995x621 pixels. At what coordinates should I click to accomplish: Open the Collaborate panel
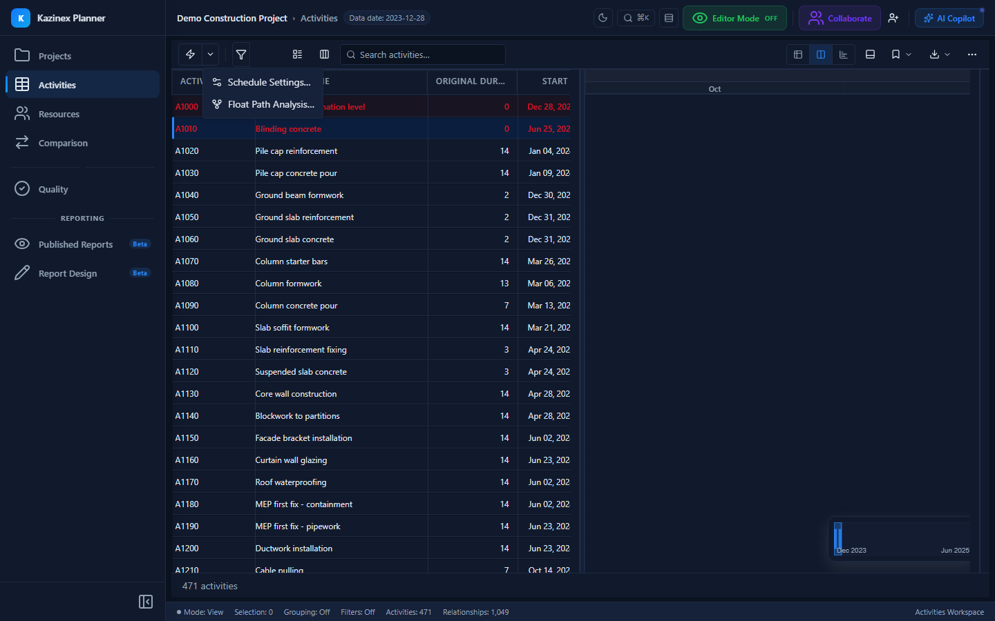tap(840, 18)
